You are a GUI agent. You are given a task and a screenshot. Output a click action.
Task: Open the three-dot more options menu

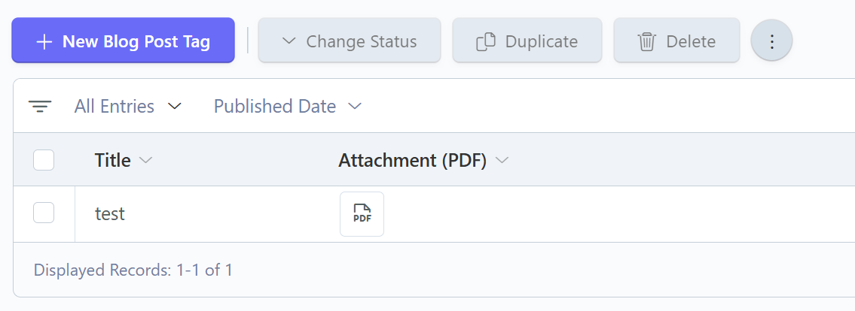(x=771, y=41)
